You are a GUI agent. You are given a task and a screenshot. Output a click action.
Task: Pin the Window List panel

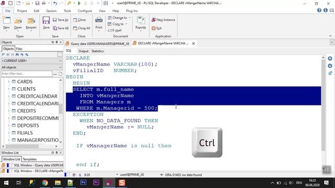[x=57, y=152]
